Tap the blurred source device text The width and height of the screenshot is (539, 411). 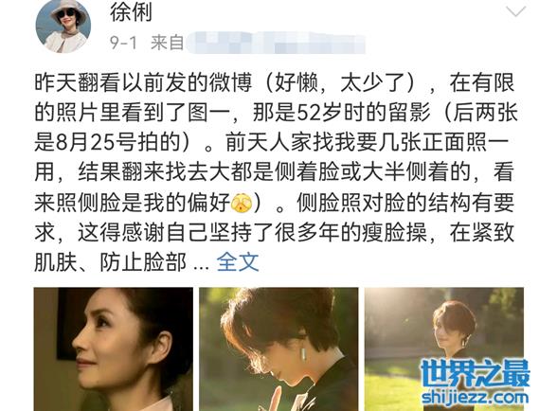click(276, 43)
